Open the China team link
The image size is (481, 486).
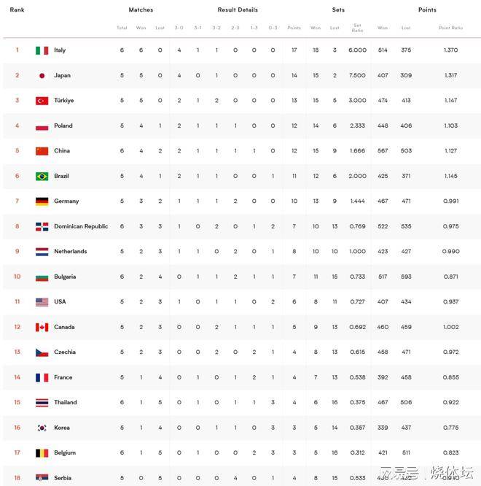tap(62, 150)
